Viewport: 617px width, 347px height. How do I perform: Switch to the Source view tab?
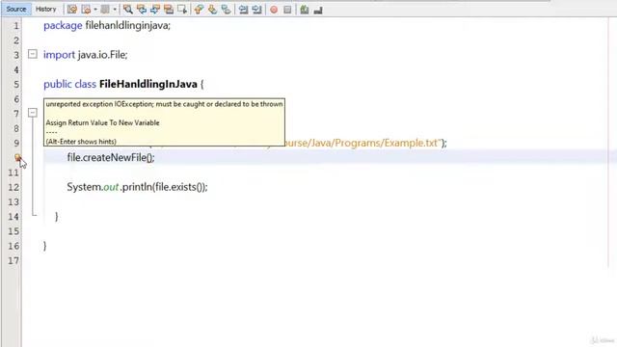(16, 9)
